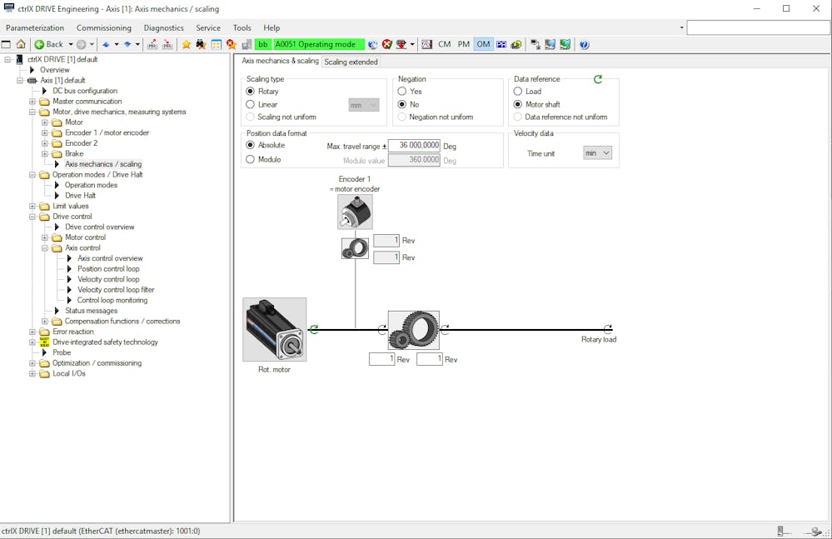Enable Negation by selecting Yes
The width and height of the screenshot is (832, 539).
402,92
